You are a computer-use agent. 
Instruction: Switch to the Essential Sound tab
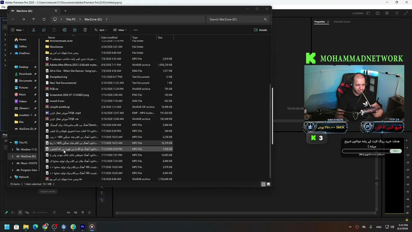[x=342, y=22]
